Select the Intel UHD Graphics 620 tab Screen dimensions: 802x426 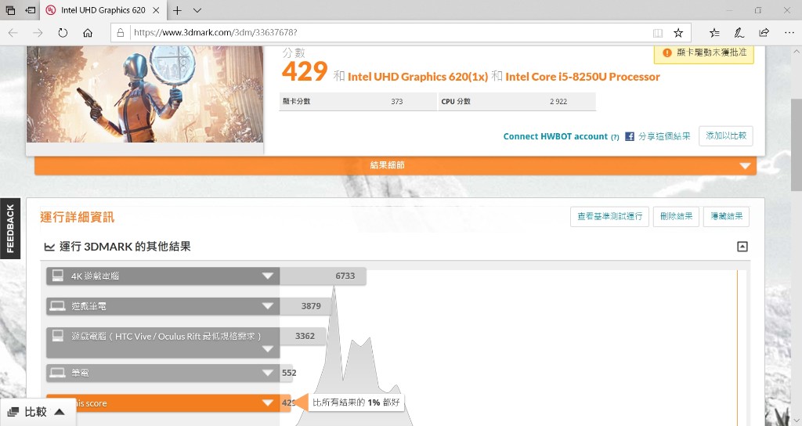[x=103, y=10]
